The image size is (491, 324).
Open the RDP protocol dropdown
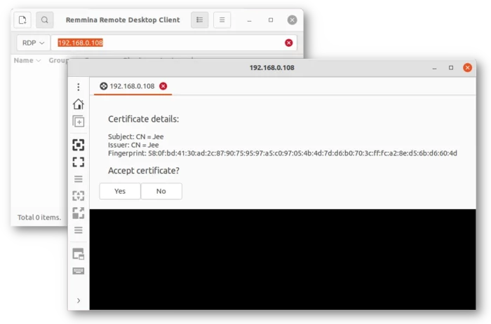(33, 43)
